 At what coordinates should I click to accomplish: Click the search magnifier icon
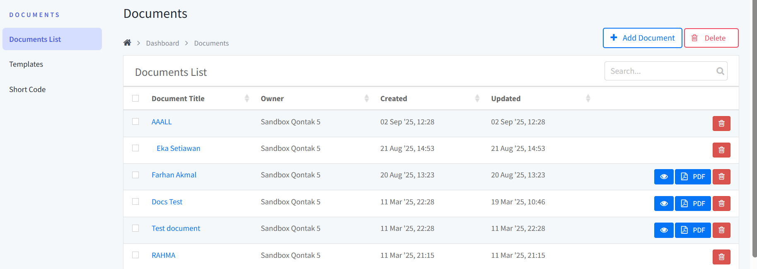click(720, 71)
